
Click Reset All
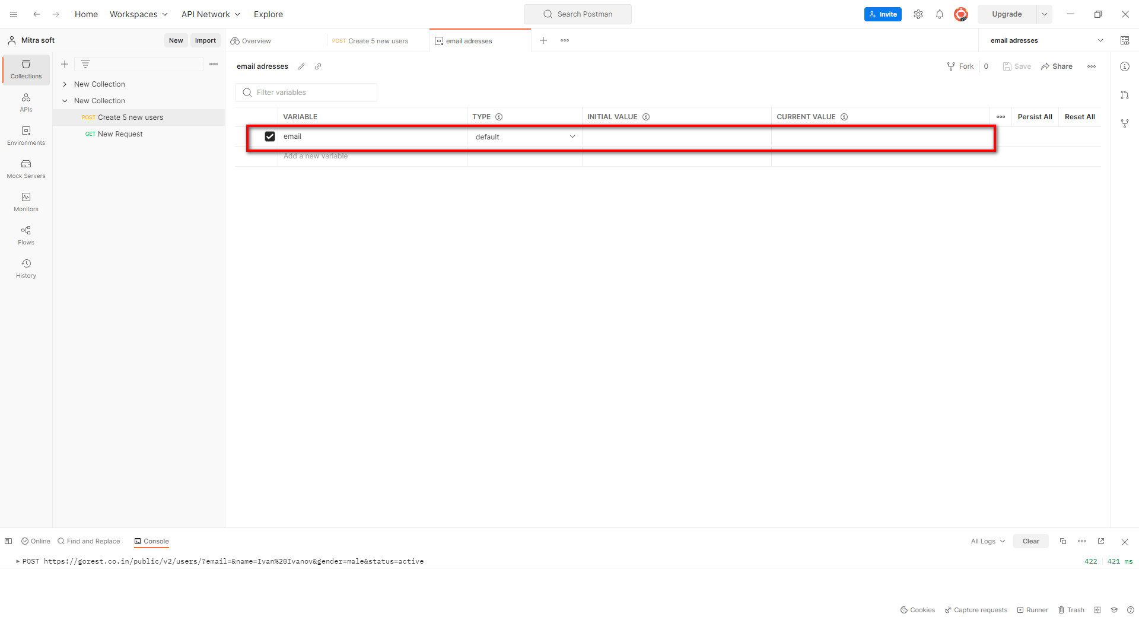click(1080, 117)
